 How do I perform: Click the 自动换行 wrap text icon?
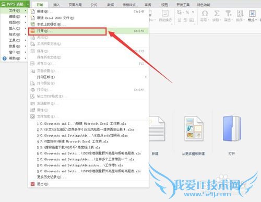pos(165,13)
